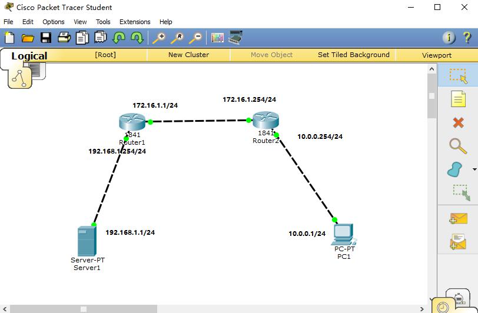This screenshot has height=313, width=478.
Task: Click the Copy icon in the toolbar
Action: point(82,38)
